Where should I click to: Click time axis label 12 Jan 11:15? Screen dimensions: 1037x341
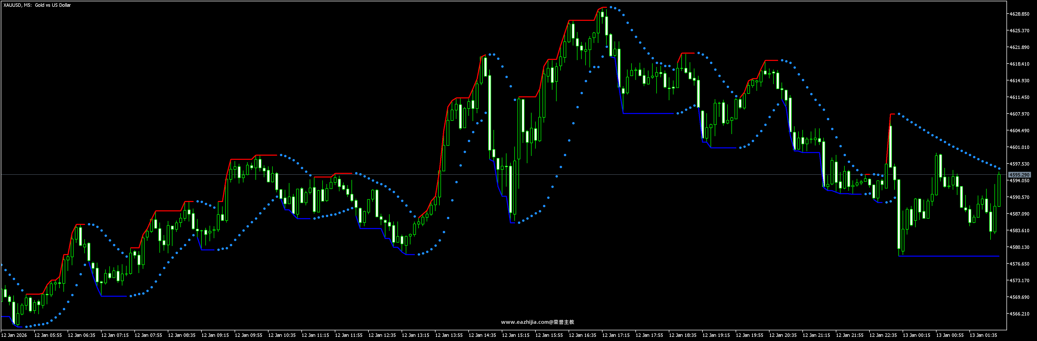[x=315, y=335]
